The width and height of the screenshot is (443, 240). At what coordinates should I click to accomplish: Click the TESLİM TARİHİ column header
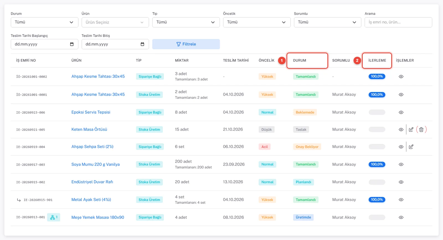236,61
